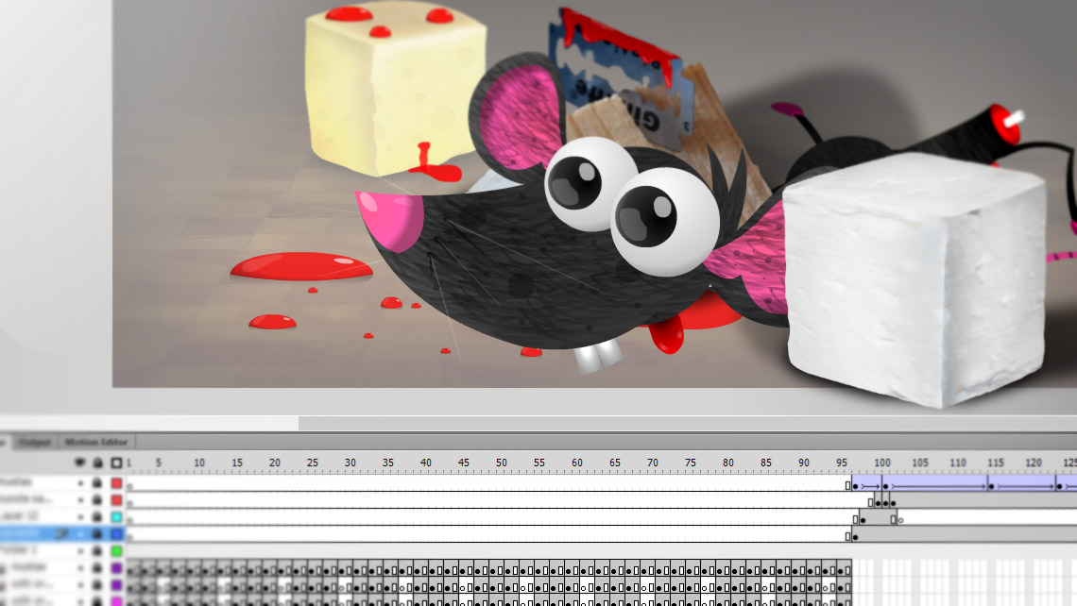Screen dimensions: 1077x606
Task: Move playhead to frame 25 on ruler
Action: pyautogui.click(x=313, y=463)
